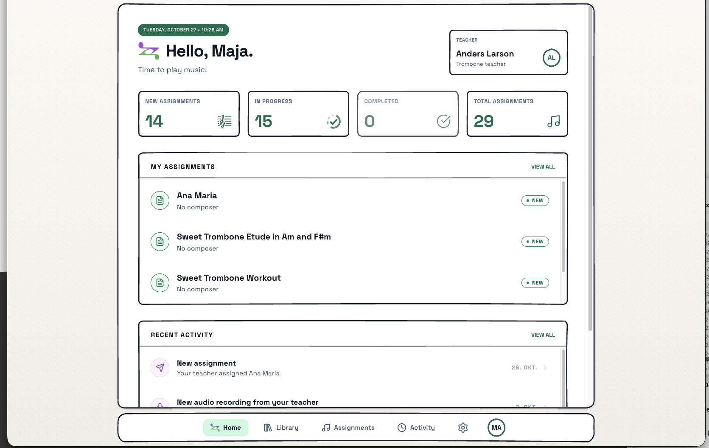Open the Library tab
This screenshot has height=448, width=709.
point(281,428)
